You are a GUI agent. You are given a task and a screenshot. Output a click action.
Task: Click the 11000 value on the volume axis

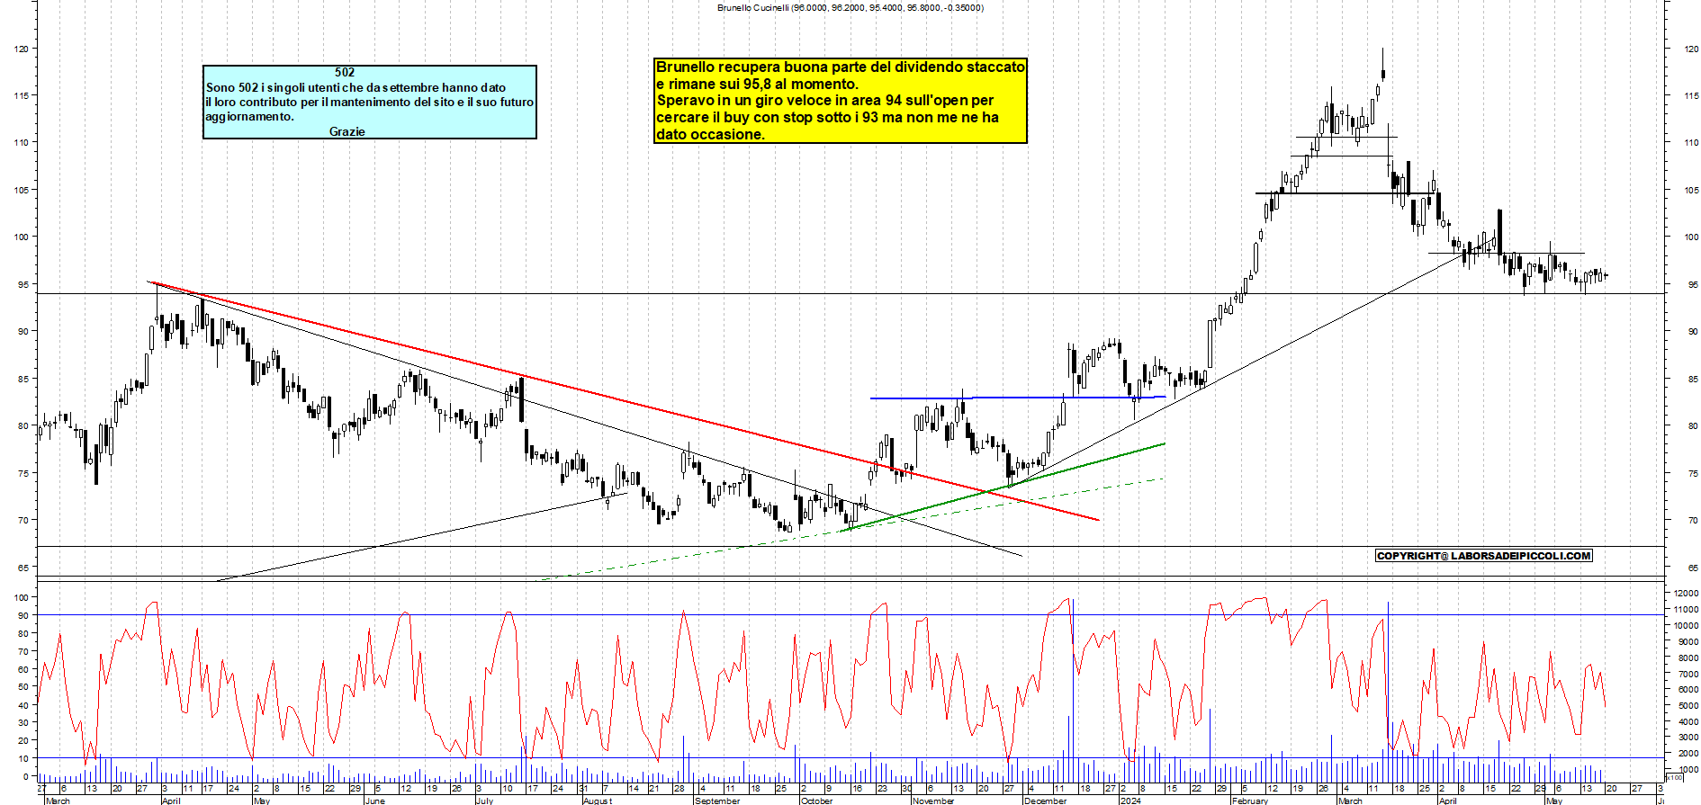coord(1686,610)
